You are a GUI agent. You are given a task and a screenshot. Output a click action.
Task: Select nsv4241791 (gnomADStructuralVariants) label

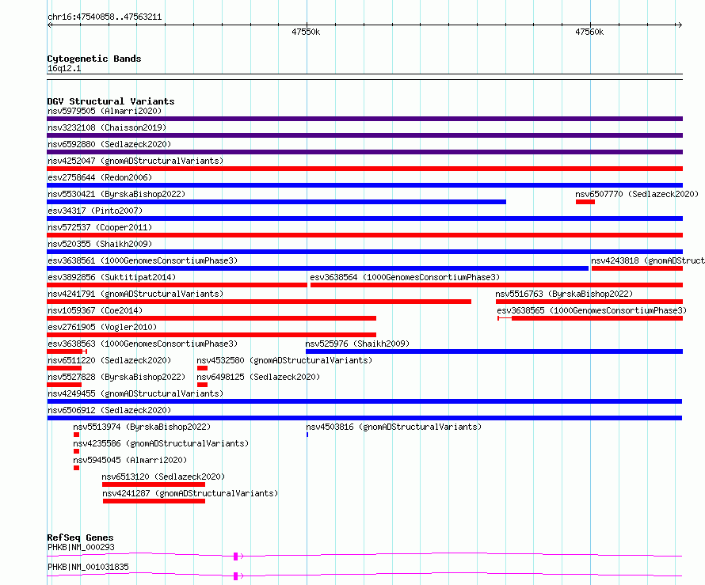135,294
